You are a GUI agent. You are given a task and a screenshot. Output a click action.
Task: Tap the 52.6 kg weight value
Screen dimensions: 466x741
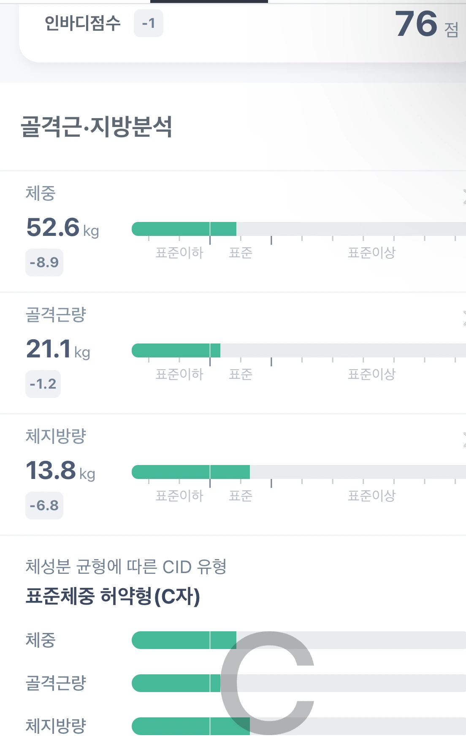62,227
